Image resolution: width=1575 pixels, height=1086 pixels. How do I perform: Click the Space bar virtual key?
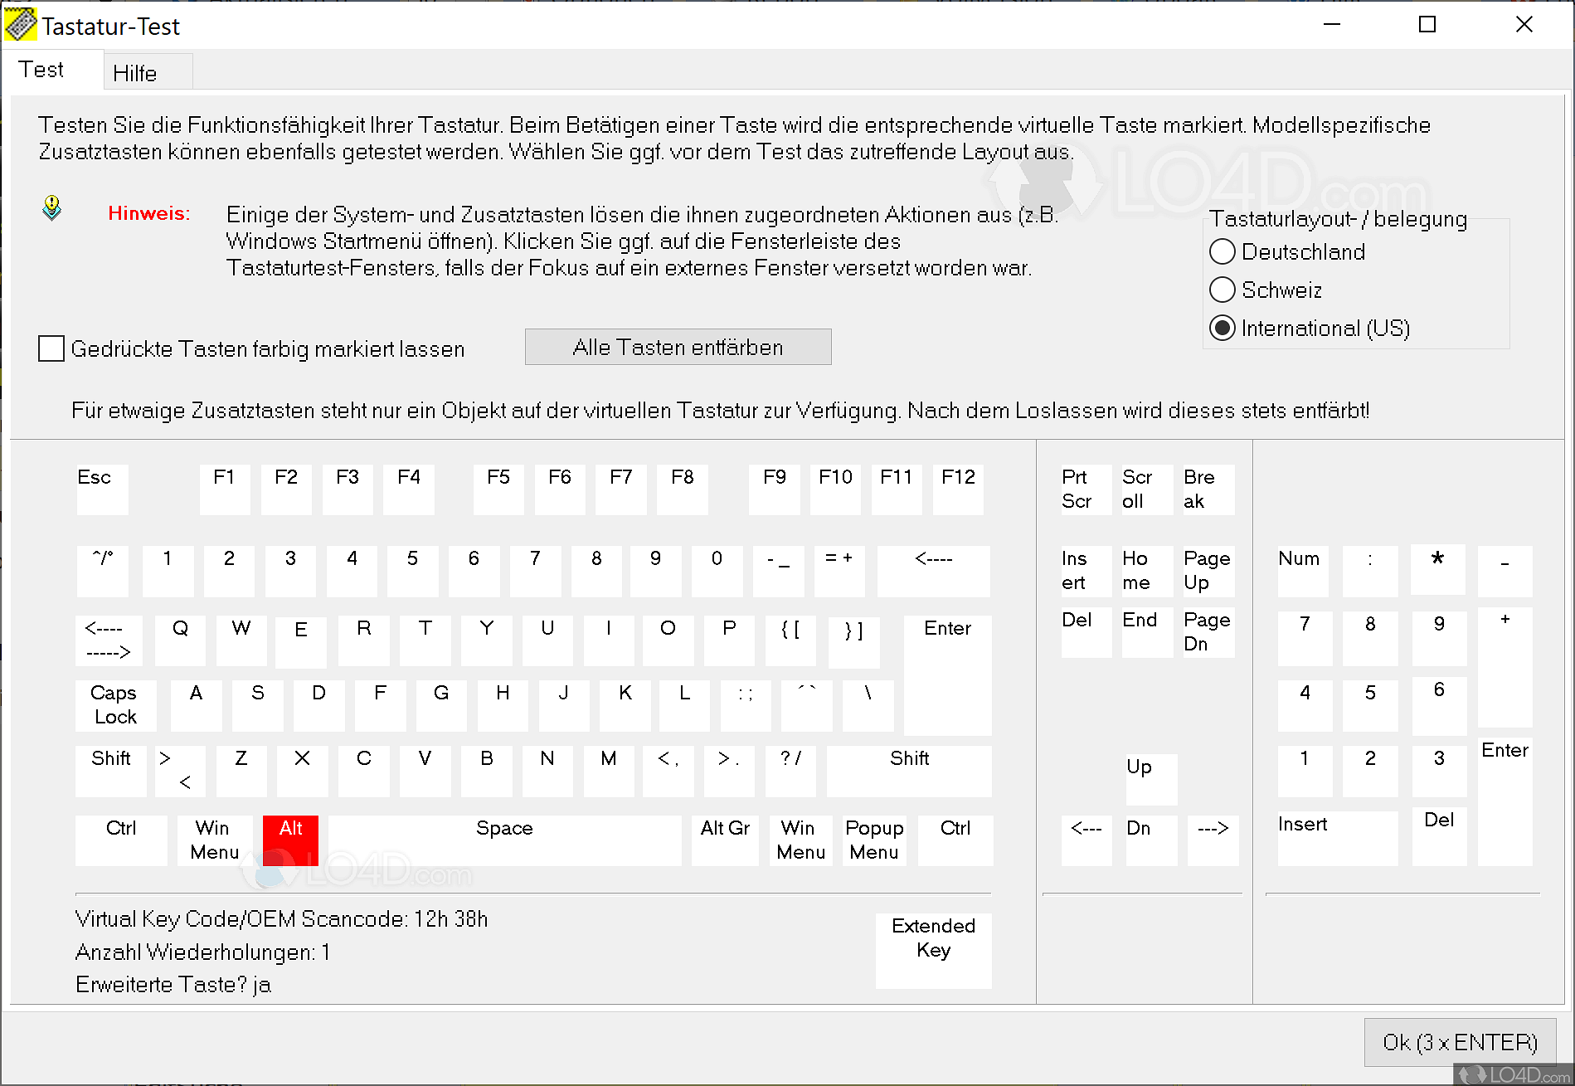[x=504, y=840]
